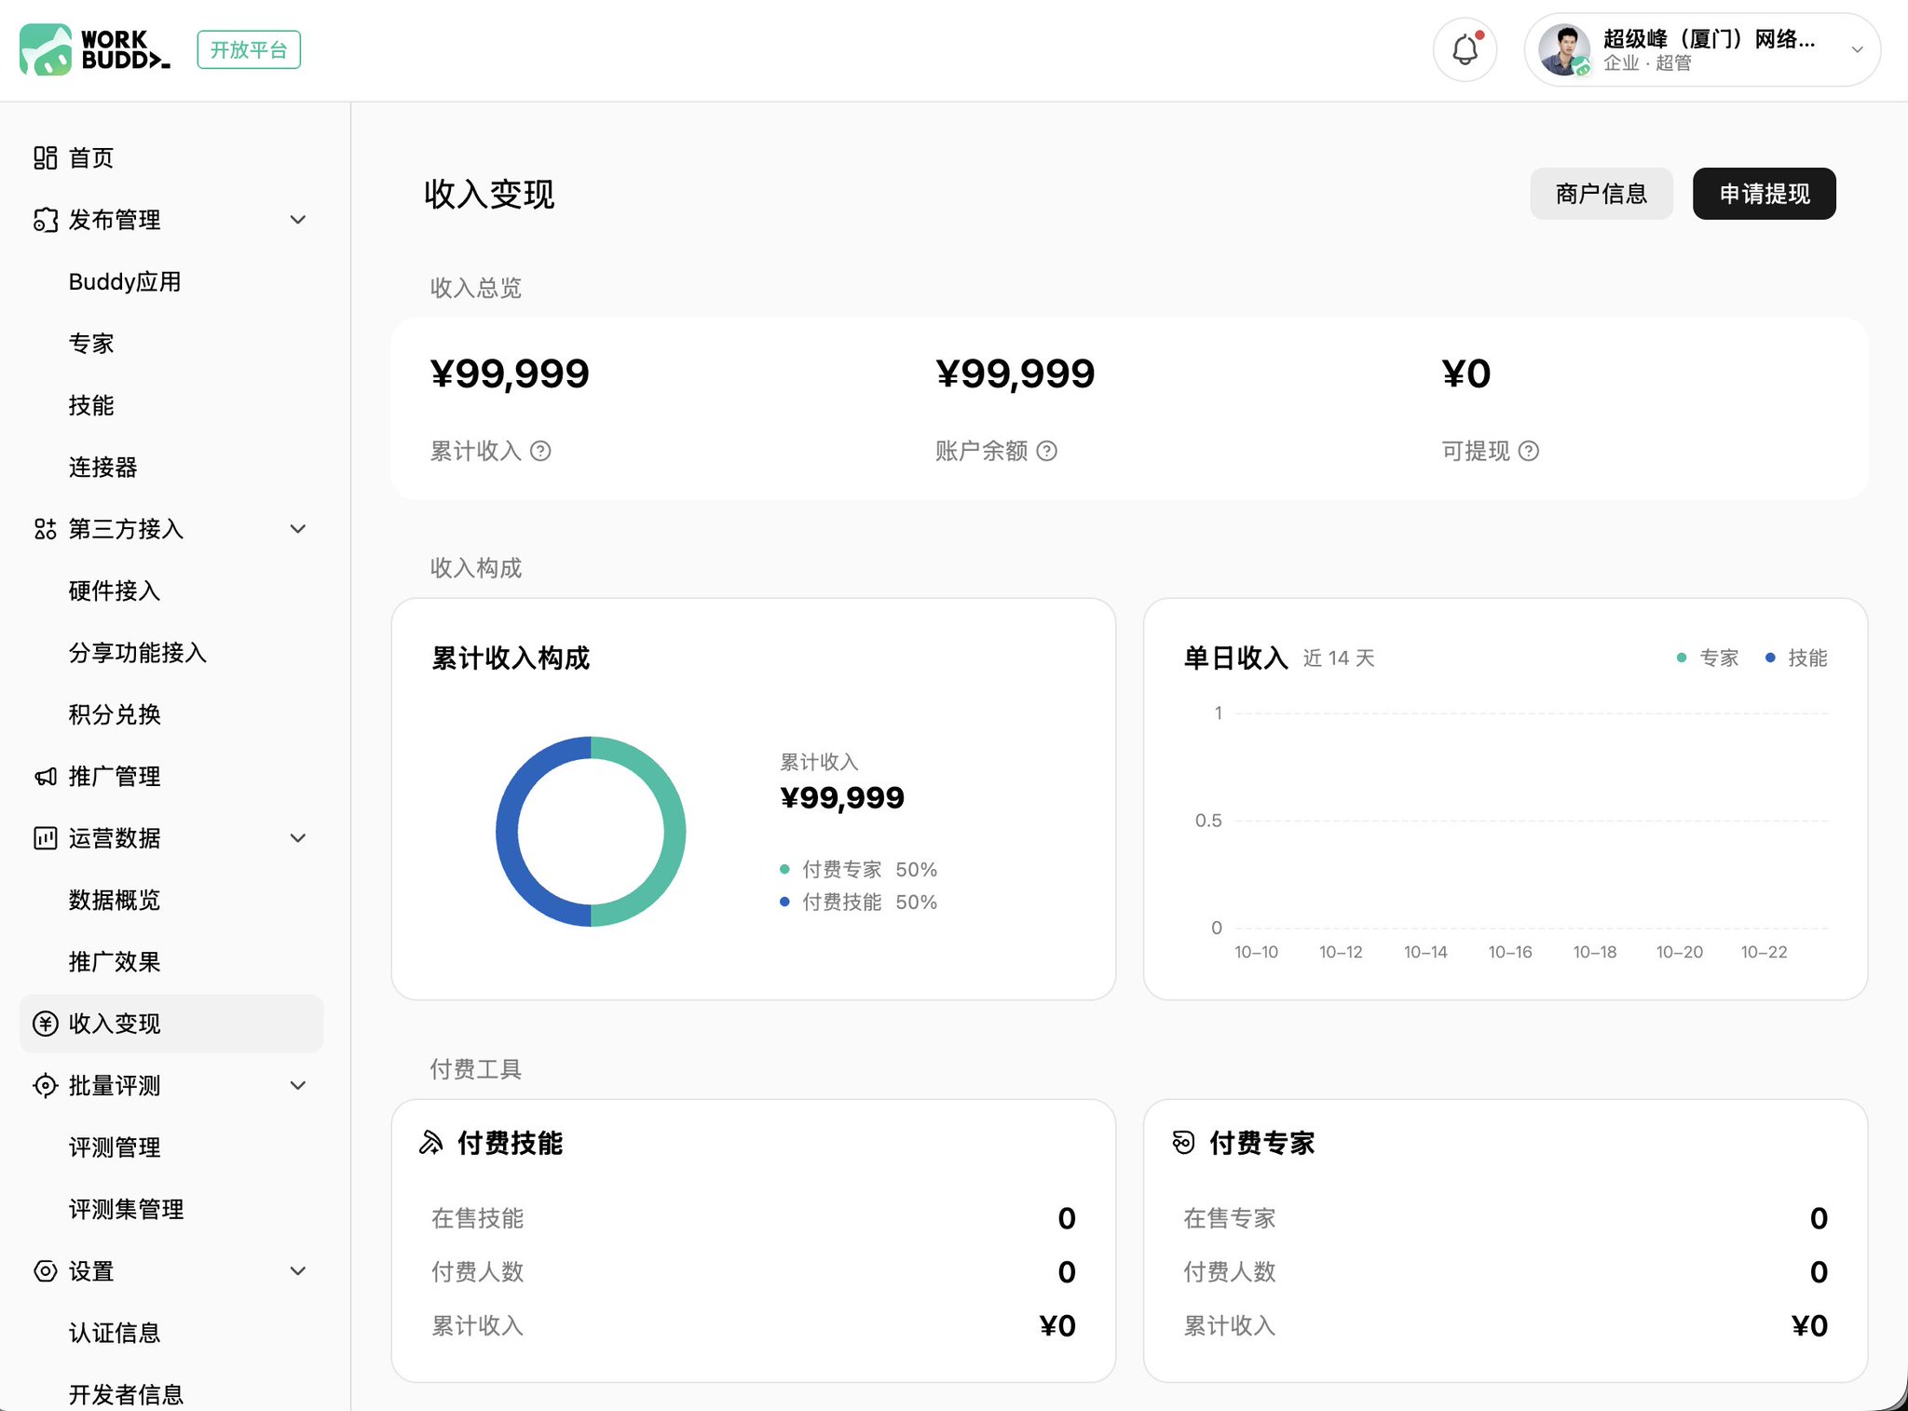Click the 首页 home icon
Screen dimensions: 1908x1411
pyautogui.click(x=46, y=157)
